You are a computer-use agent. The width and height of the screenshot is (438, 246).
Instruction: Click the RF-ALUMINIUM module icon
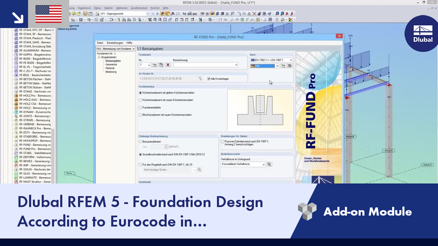pos(16,50)
